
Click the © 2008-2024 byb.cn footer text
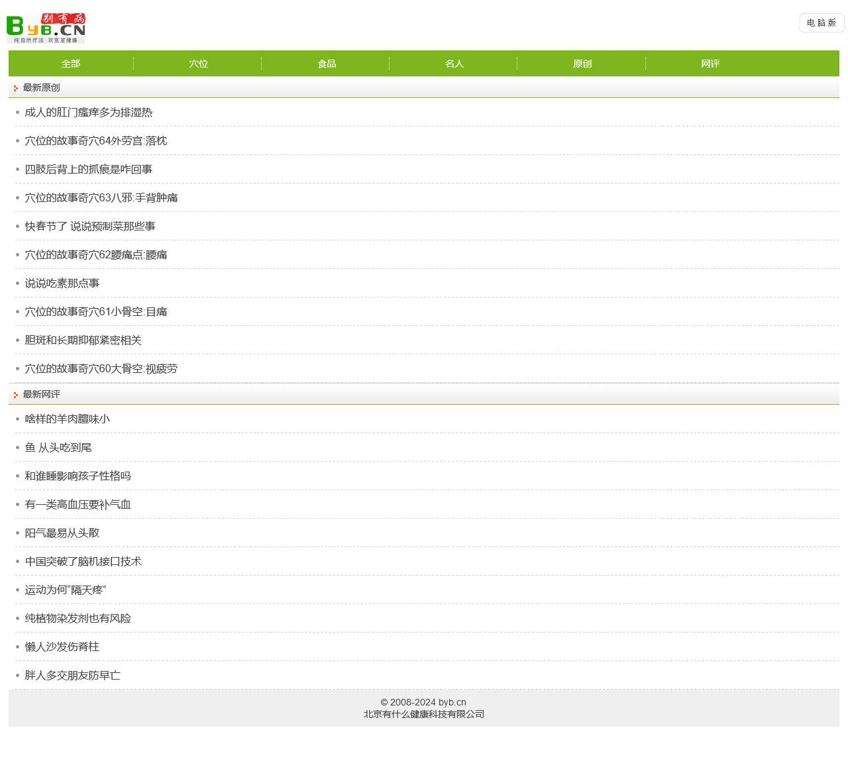423,702
